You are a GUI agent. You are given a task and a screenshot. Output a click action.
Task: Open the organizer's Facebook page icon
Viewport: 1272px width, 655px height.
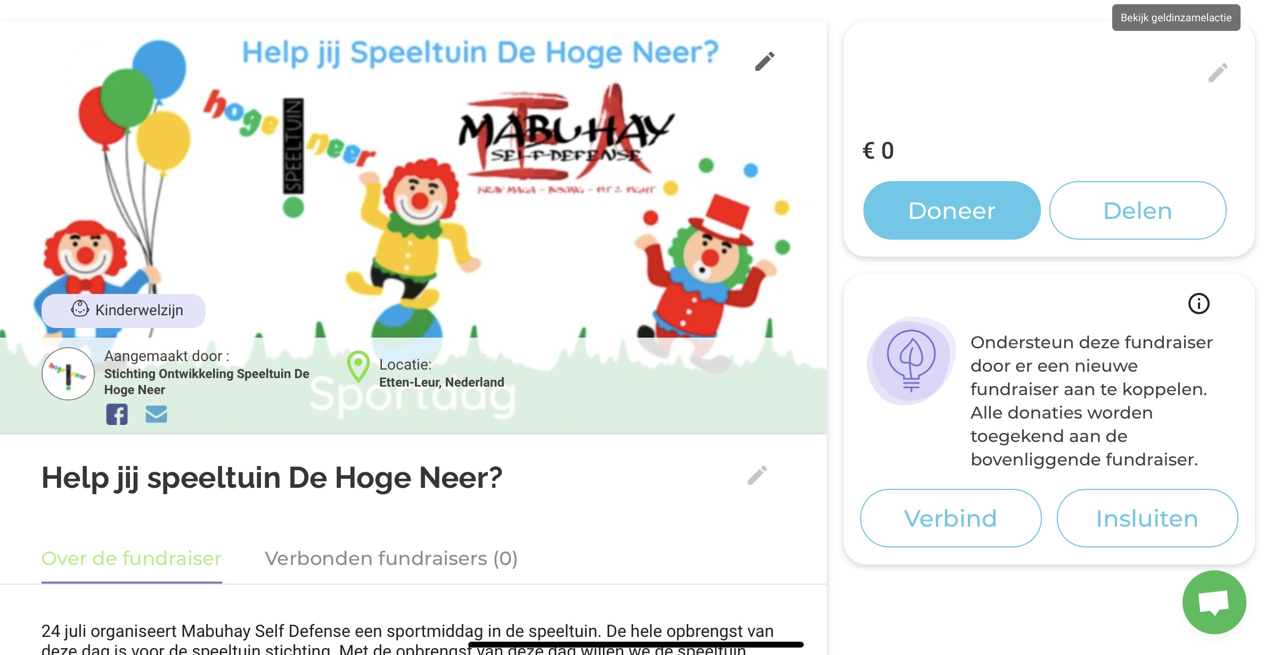pos(117,414)
